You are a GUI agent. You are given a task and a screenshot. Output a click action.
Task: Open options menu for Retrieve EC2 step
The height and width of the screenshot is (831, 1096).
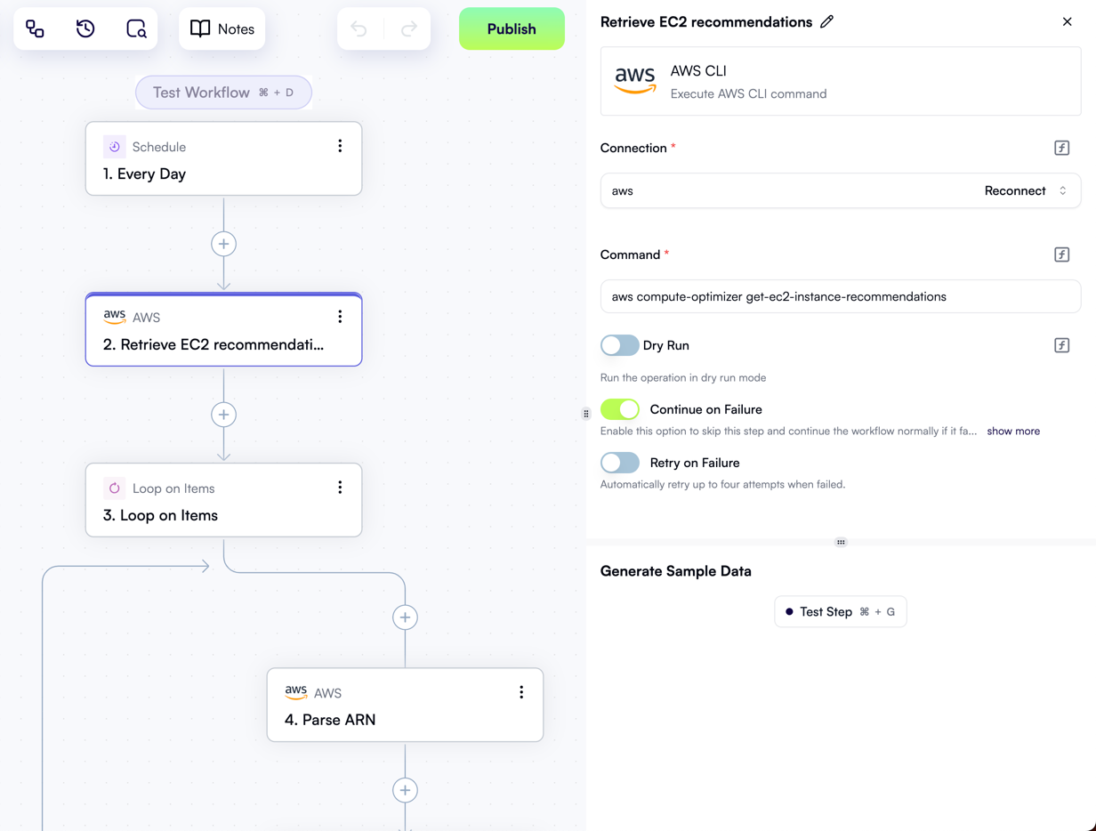[x=340, y=317]
